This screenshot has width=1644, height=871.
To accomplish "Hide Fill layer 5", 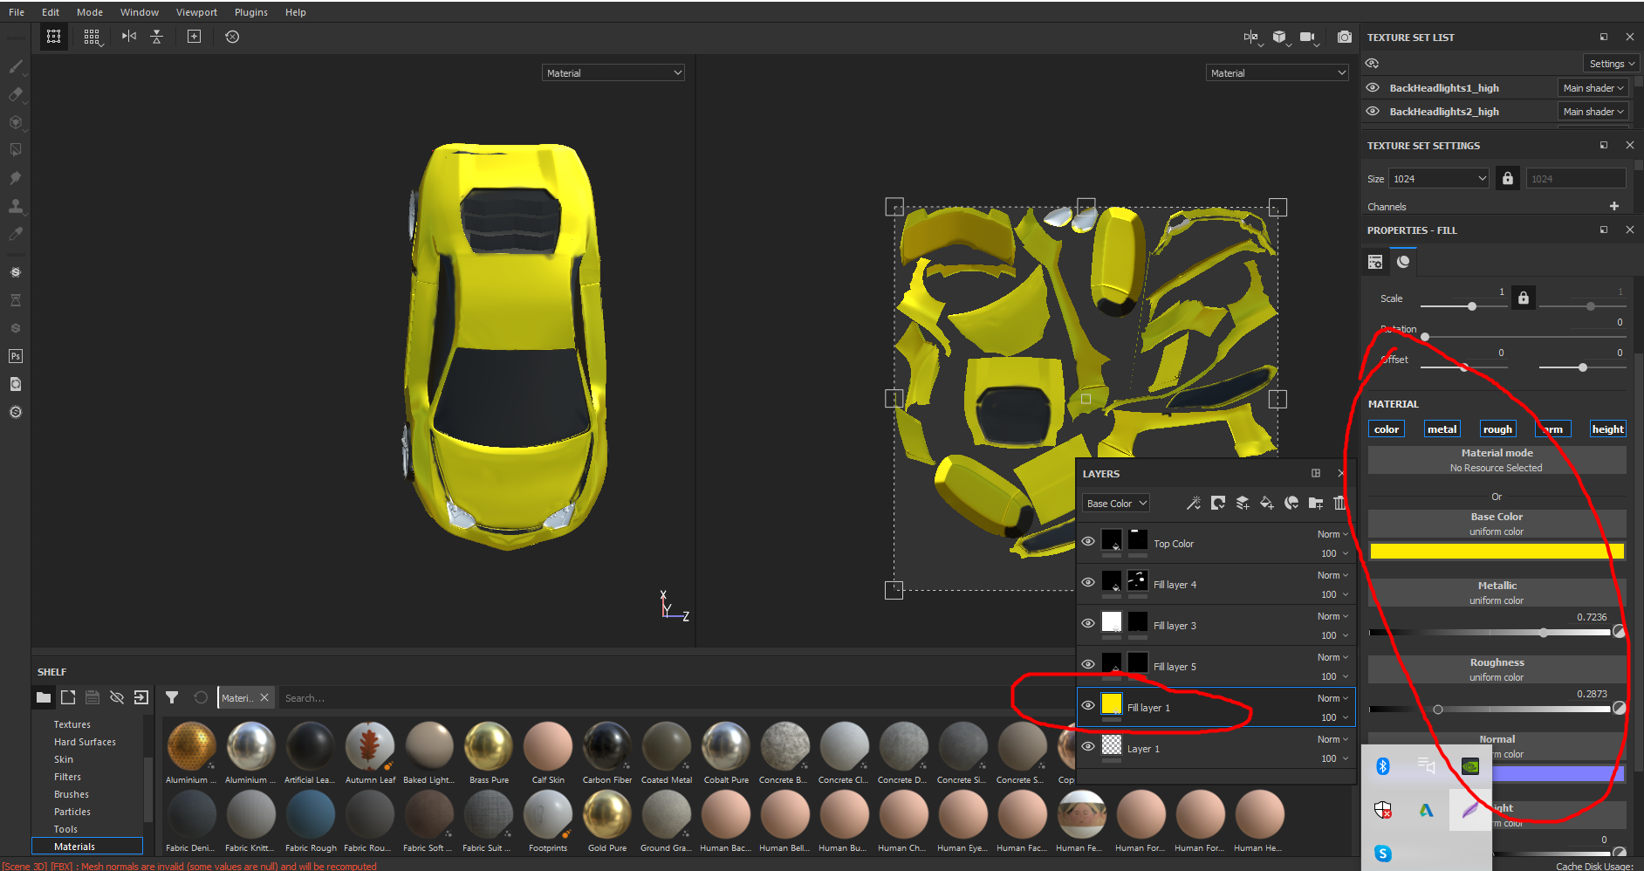I will 1088,664.
